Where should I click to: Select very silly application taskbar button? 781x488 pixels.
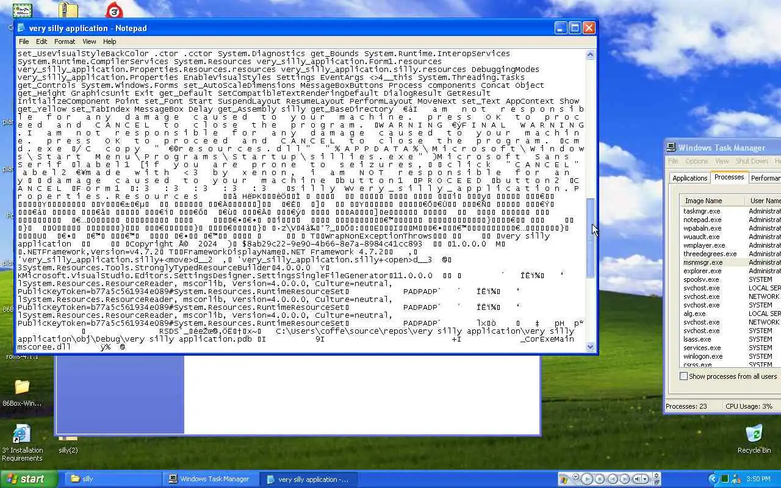point(309,479)
